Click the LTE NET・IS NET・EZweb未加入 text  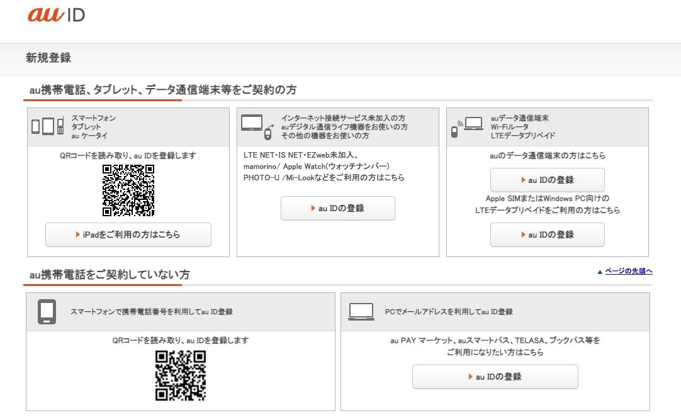tap(301, 155)
